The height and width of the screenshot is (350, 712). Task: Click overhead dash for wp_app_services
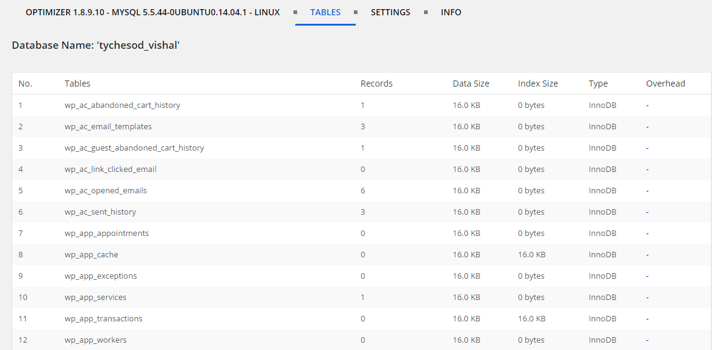click(x=647, y=298)
